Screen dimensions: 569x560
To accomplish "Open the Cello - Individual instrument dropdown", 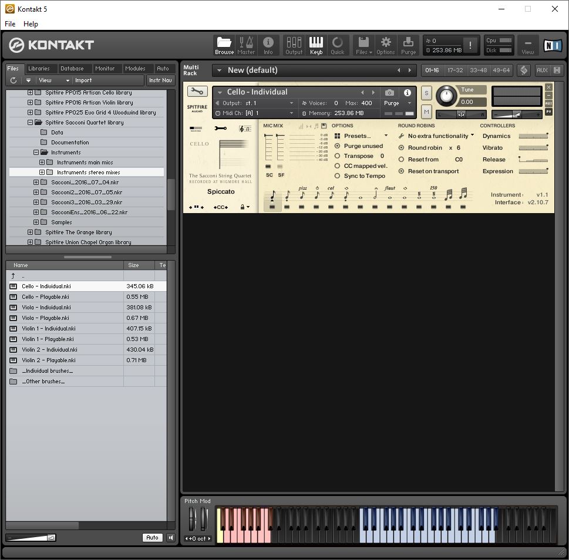I will [220, 93].
